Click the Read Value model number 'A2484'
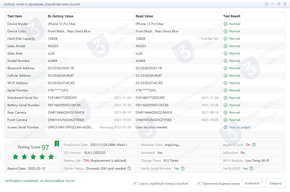Screen dimensions: 290x192 140,61
